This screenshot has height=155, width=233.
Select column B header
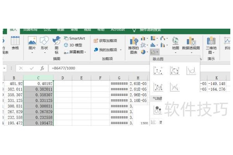coord(14,78)
